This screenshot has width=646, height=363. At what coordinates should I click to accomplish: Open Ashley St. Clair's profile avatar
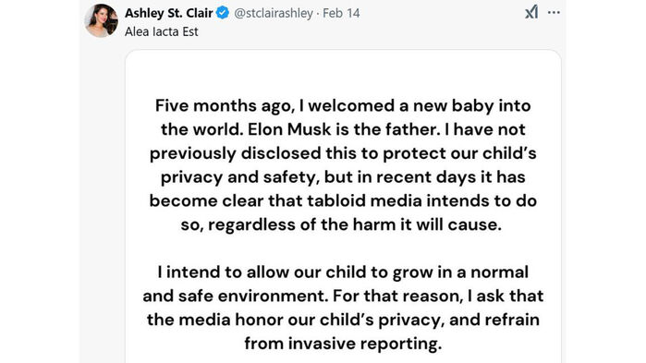coord(102,20)
